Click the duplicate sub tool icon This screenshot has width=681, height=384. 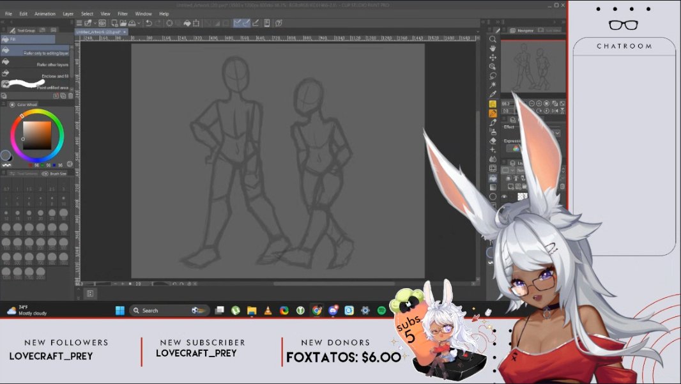[63, 96]
